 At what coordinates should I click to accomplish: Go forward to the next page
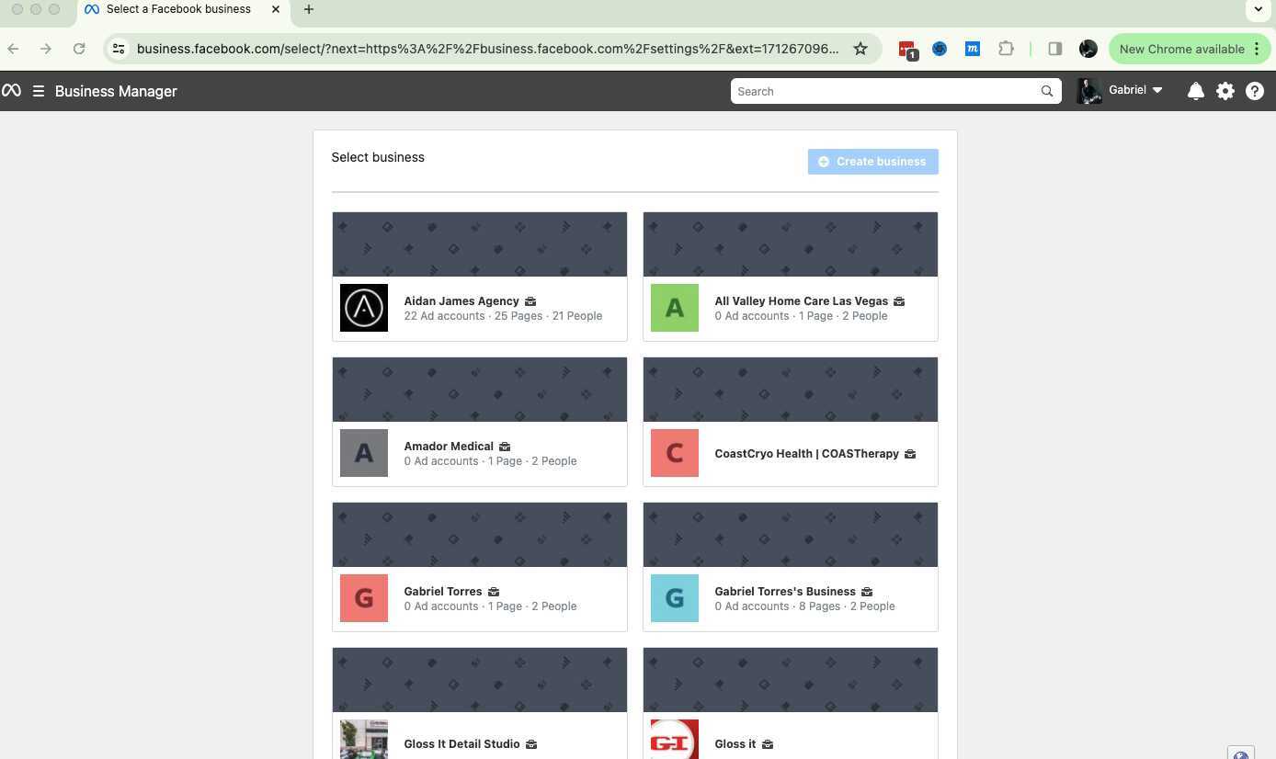click(46, 49)
